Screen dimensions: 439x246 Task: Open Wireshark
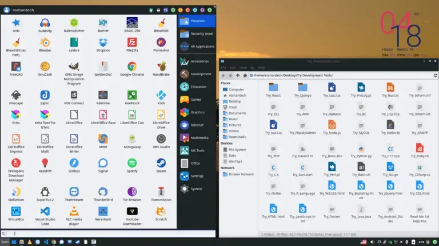coord(103,214)
